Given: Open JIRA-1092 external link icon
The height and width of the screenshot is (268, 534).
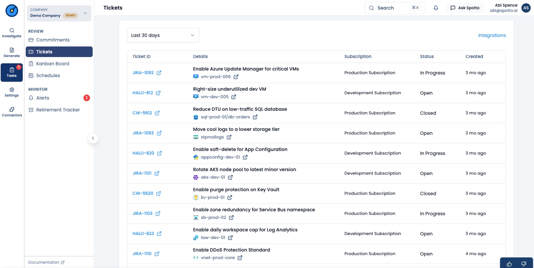Looking at the screenshot, I should point(159,73).
